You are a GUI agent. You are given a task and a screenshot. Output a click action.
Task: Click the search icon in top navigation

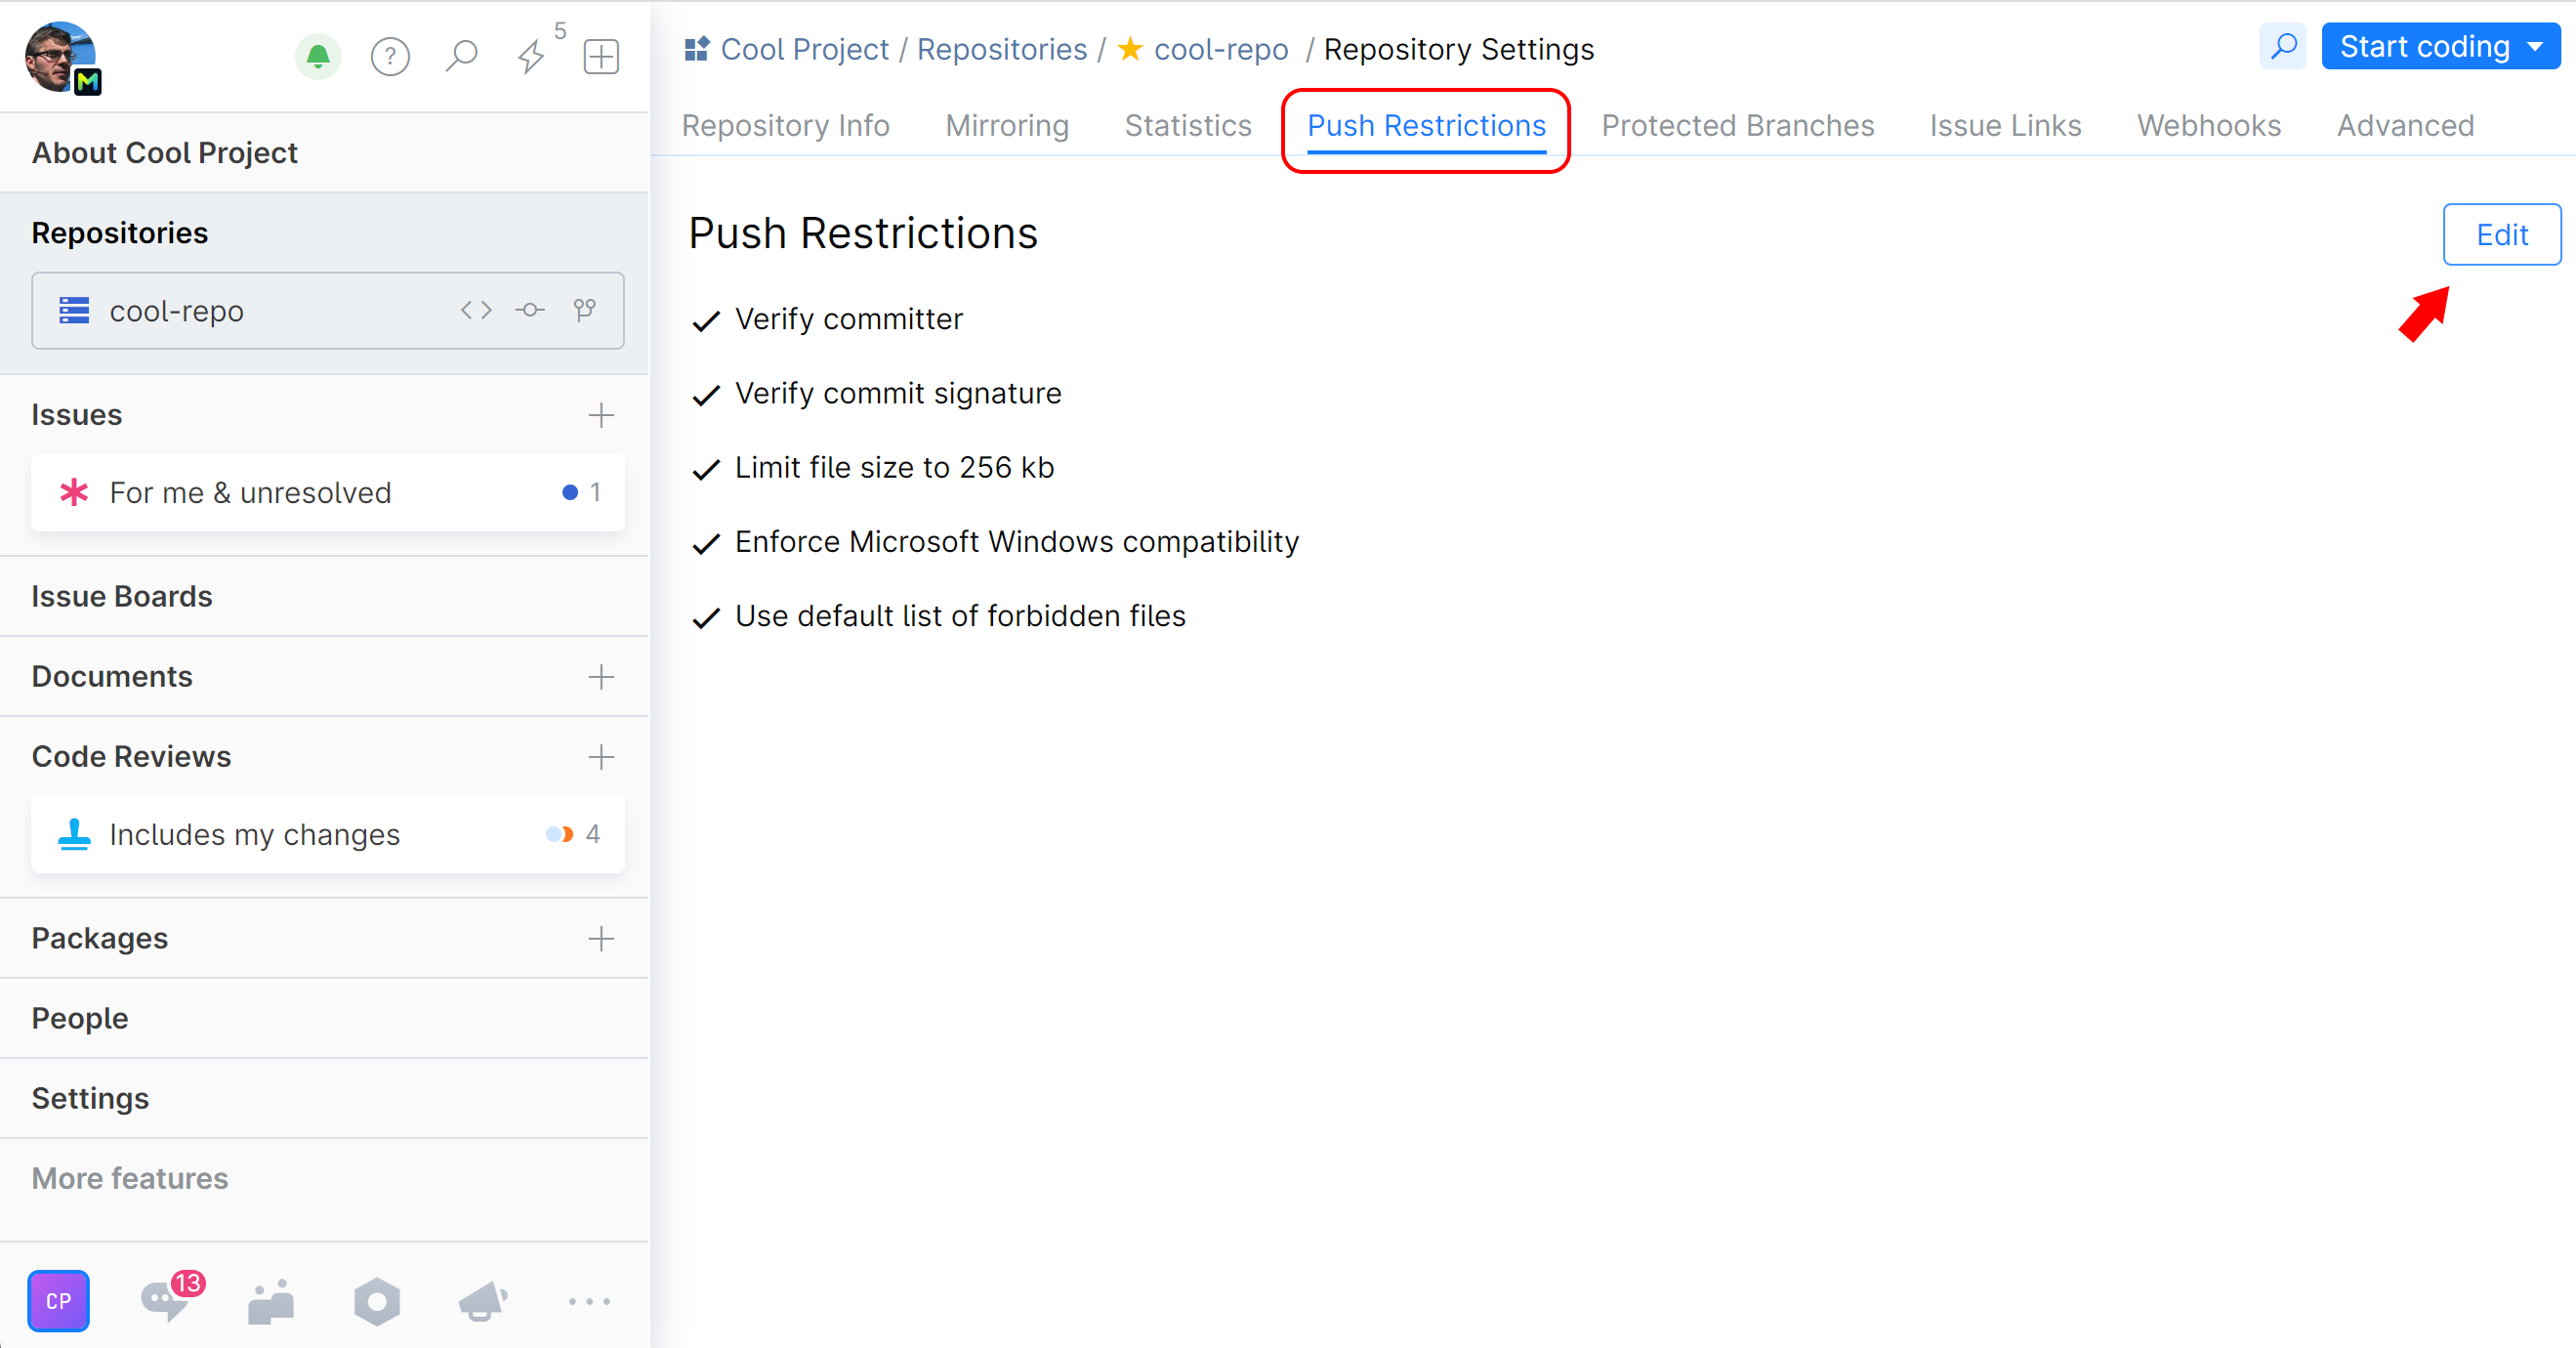2283,48
